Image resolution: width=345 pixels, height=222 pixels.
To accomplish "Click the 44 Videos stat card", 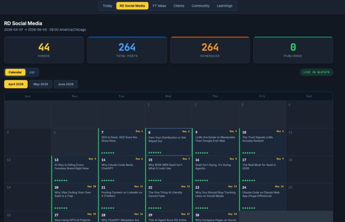I will coord(44,50).
